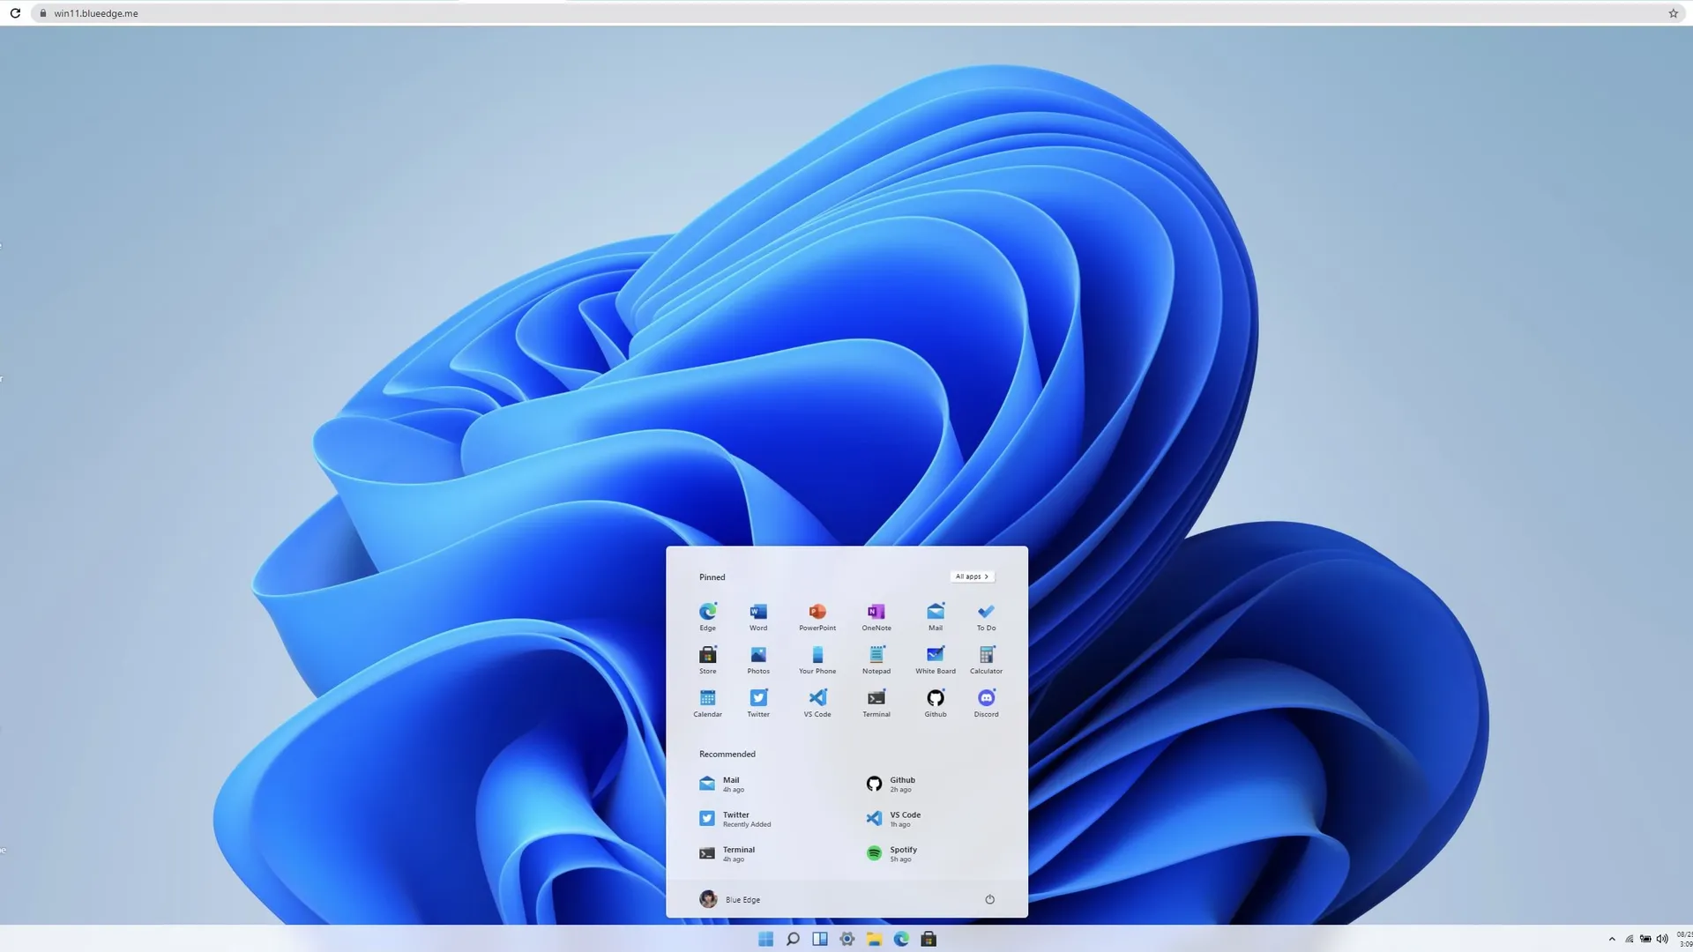Click the power button in Start menu
Image resolution: width=1693 pixels, height=952 pixels.
[x=989, y=900]
